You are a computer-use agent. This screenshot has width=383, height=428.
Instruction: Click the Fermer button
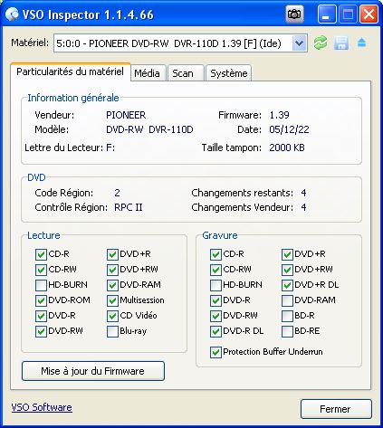[x=335, y=409]
